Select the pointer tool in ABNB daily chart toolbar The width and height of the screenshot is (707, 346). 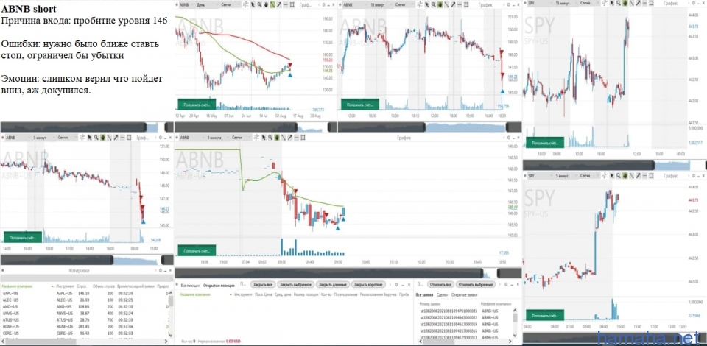click(x=253, y=4)
